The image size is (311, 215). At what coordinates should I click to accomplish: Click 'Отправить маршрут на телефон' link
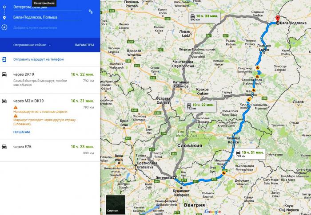click(39, 59)
